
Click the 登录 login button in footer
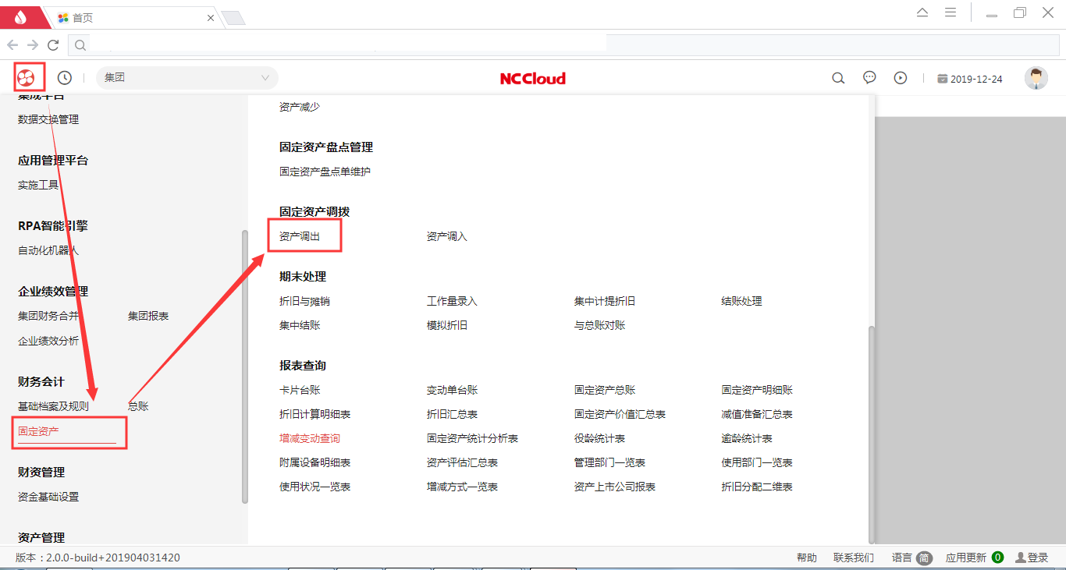[x=1032, y=558]
